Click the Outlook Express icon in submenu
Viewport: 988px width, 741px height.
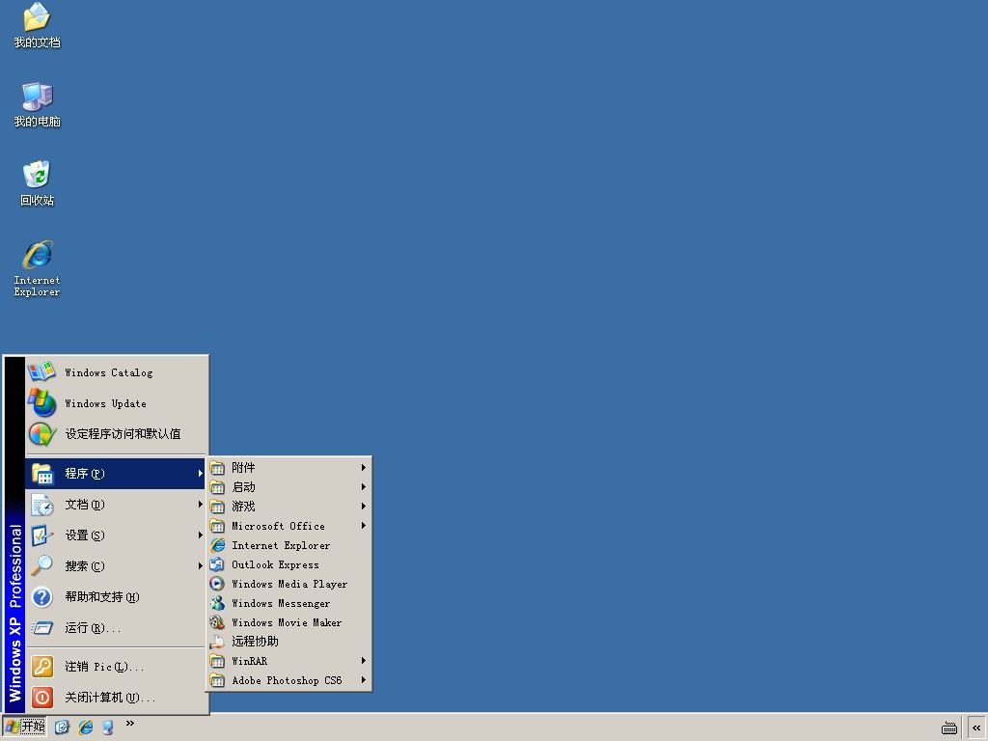click(217, 564)
